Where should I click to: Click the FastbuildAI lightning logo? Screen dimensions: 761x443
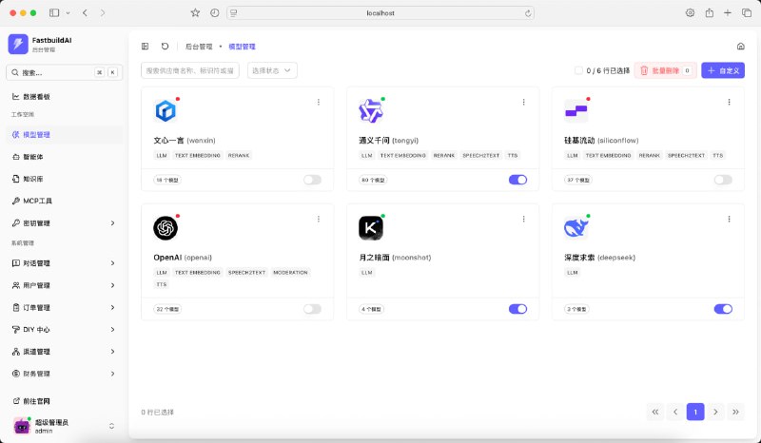click(18, 44)
